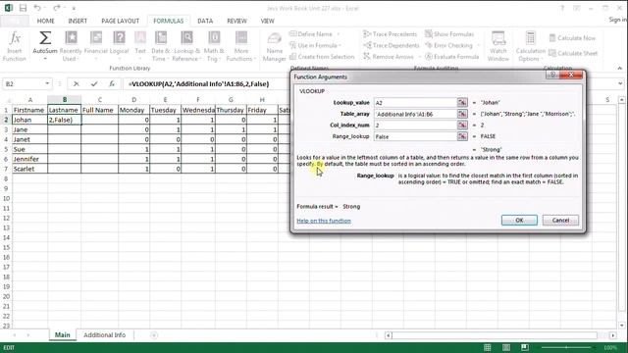Click the Col_index_num input field
This screenshot has width=628, height=353.
[x=415, y=125]
